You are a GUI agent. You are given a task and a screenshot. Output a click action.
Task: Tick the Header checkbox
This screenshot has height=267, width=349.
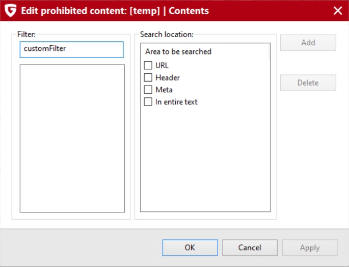click(x=148, y=77)
